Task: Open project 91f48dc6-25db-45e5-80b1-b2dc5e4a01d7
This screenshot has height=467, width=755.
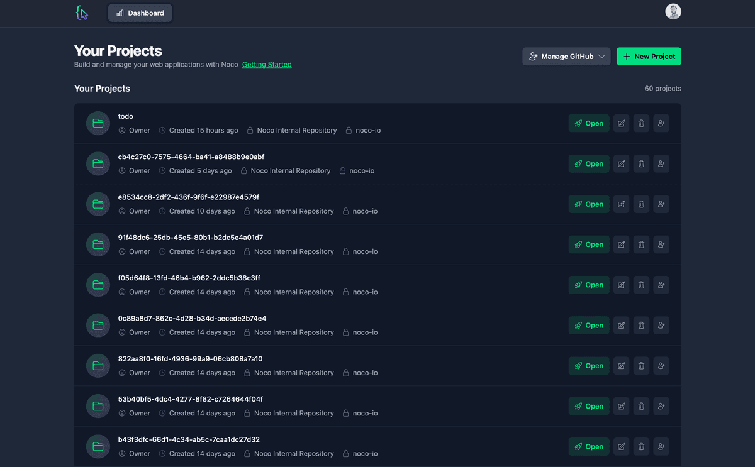Action: click(589, 244)
